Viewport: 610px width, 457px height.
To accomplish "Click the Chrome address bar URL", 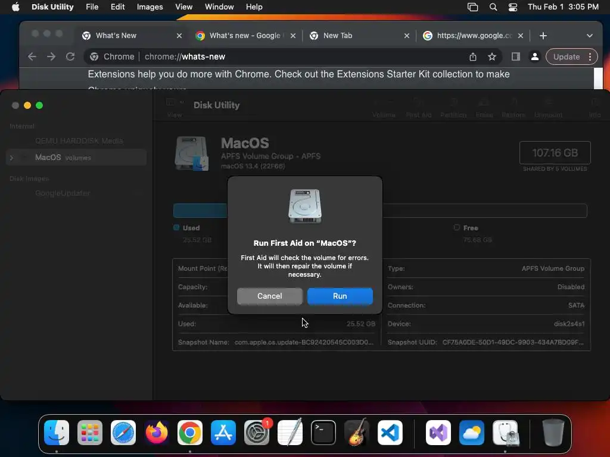I will coord(185,57).
